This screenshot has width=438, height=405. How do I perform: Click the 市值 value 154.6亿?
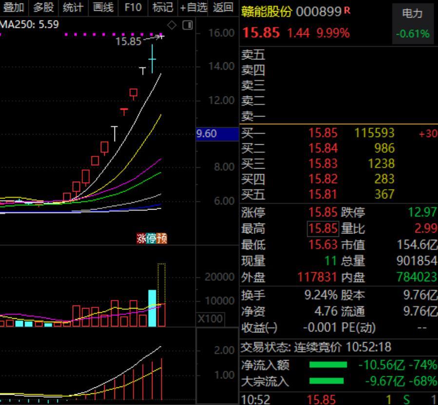[417, 245]
